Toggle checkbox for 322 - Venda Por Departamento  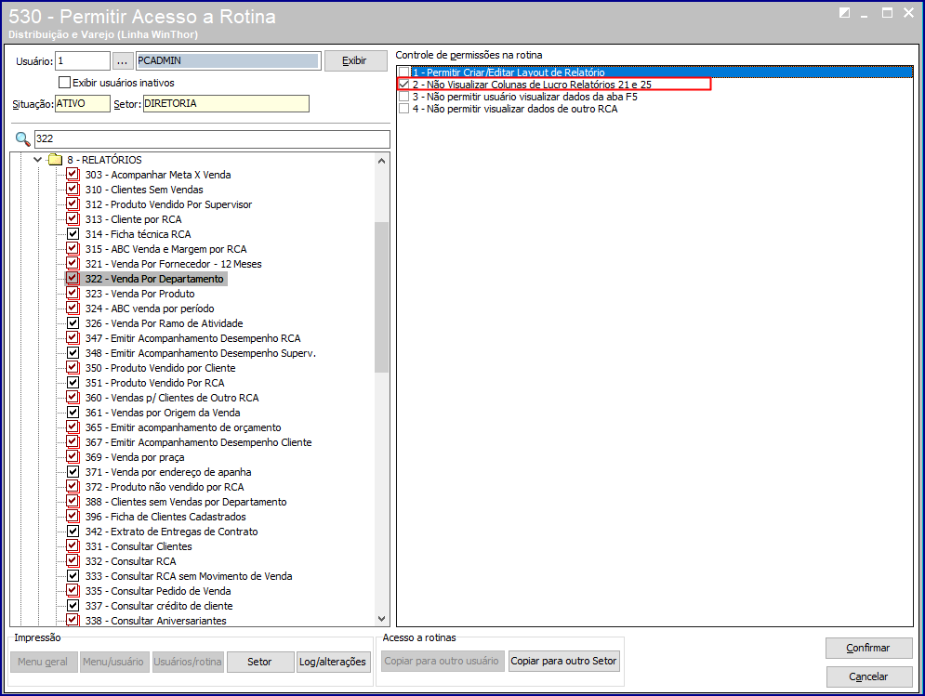[73, 279]
